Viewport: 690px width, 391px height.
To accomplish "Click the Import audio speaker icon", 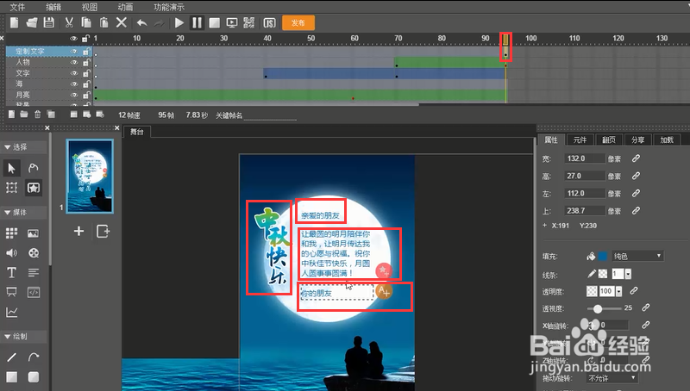I will [x=11, y=253].
